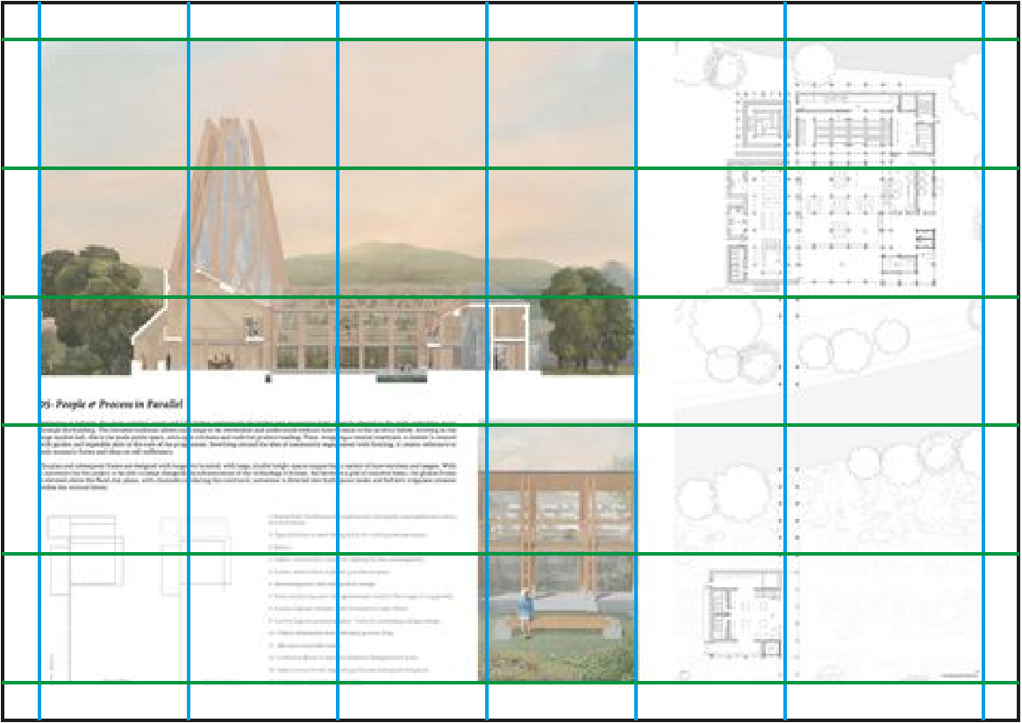
Task: Click the large tree outline in site plan
Action: 726,323
